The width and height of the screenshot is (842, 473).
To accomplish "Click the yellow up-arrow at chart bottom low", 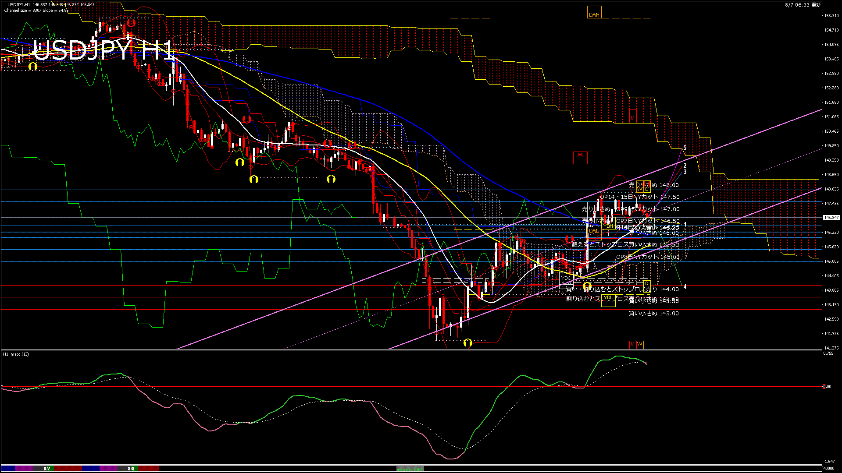I will click(468, 342).
